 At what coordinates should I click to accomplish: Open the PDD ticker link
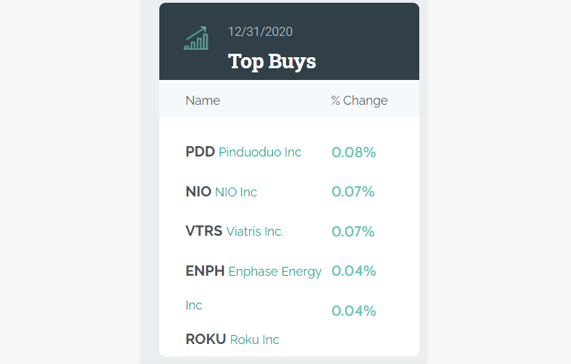(x=200, y=152)
